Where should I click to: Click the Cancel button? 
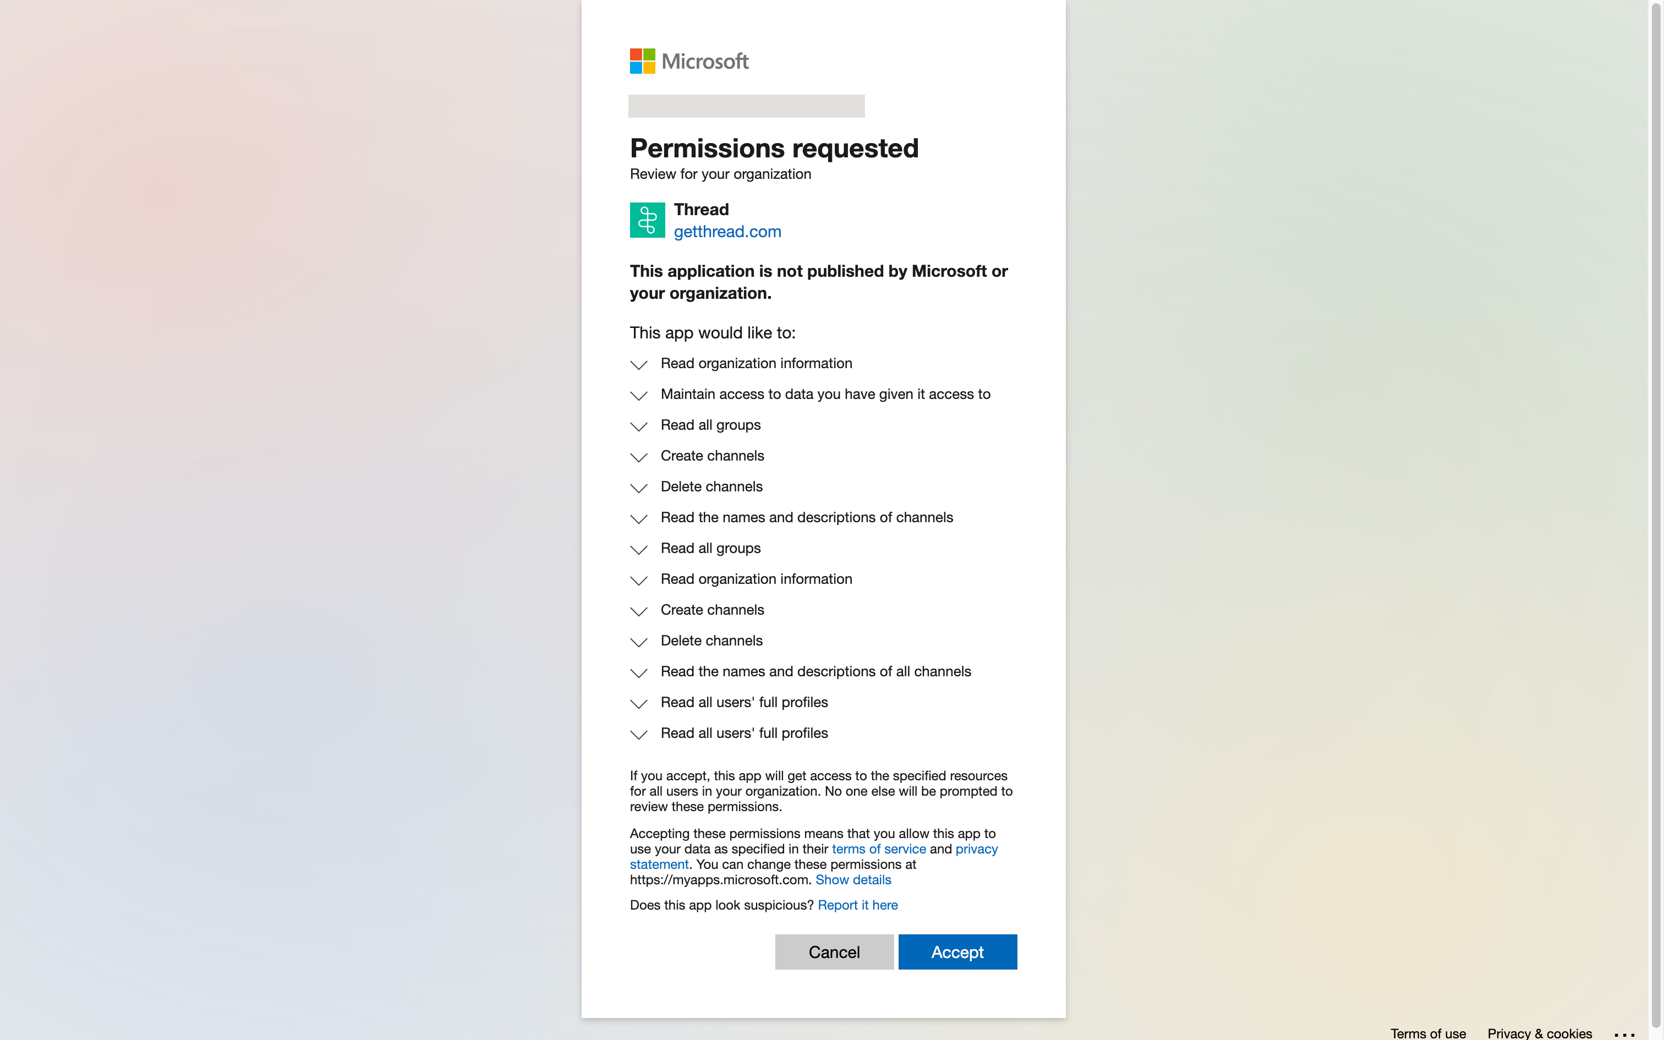pos(834,952)
